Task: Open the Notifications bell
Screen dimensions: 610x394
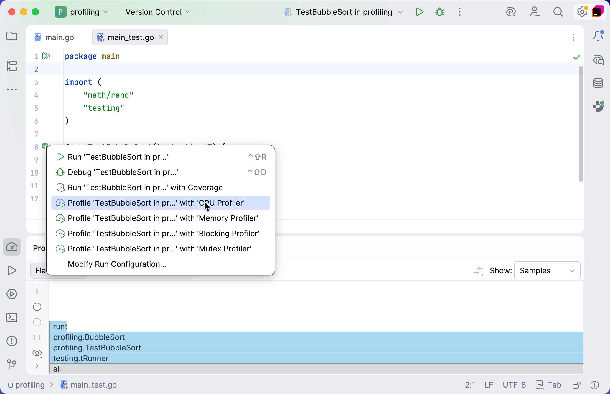Action: pos(598,36)
